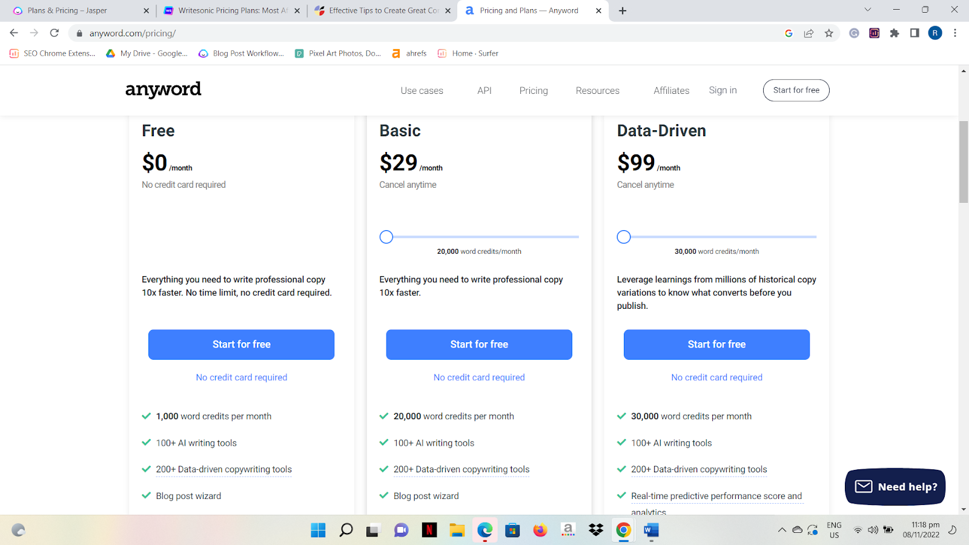The image size is (969, 545).
Task: Show hidden system tray icons
Action: pyautogui.click(x=782, y=530)
